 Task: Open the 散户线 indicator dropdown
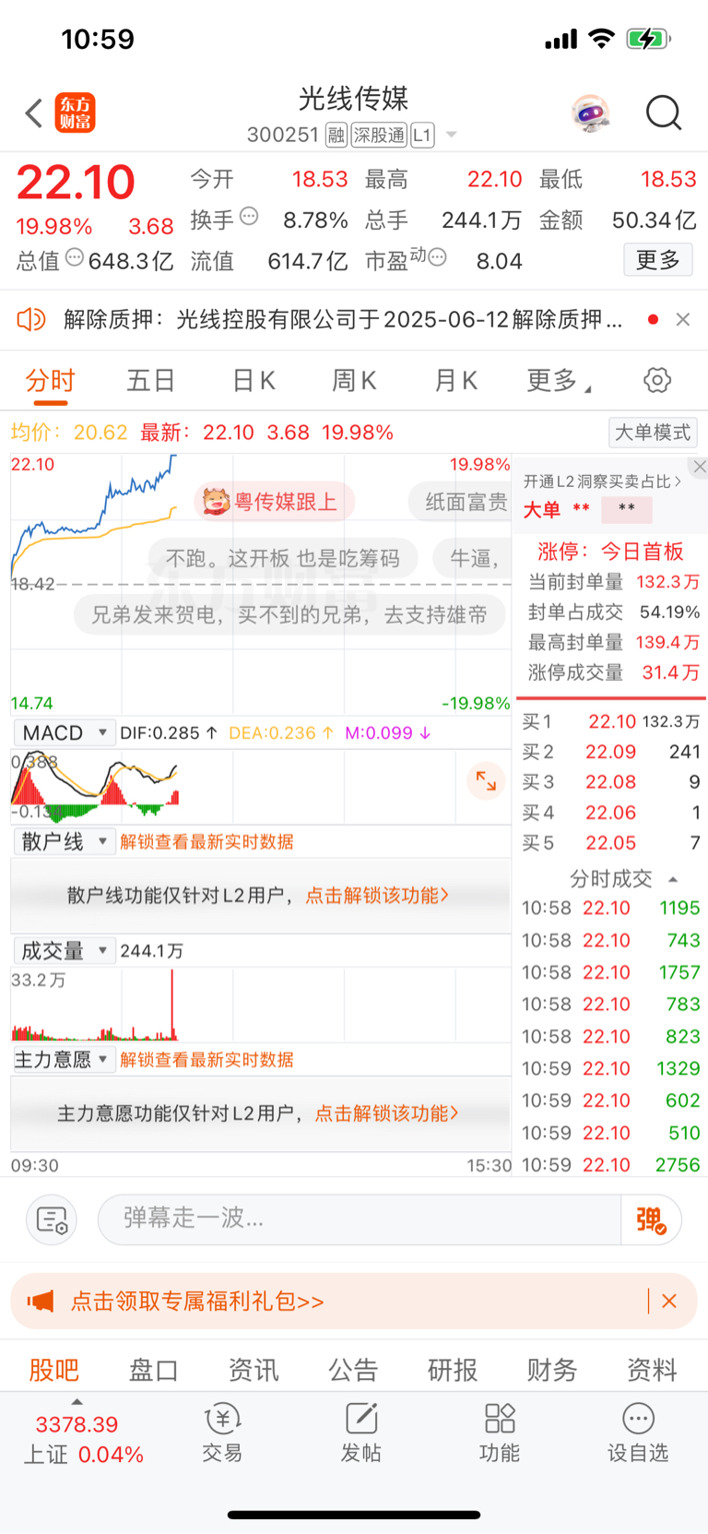64,841
